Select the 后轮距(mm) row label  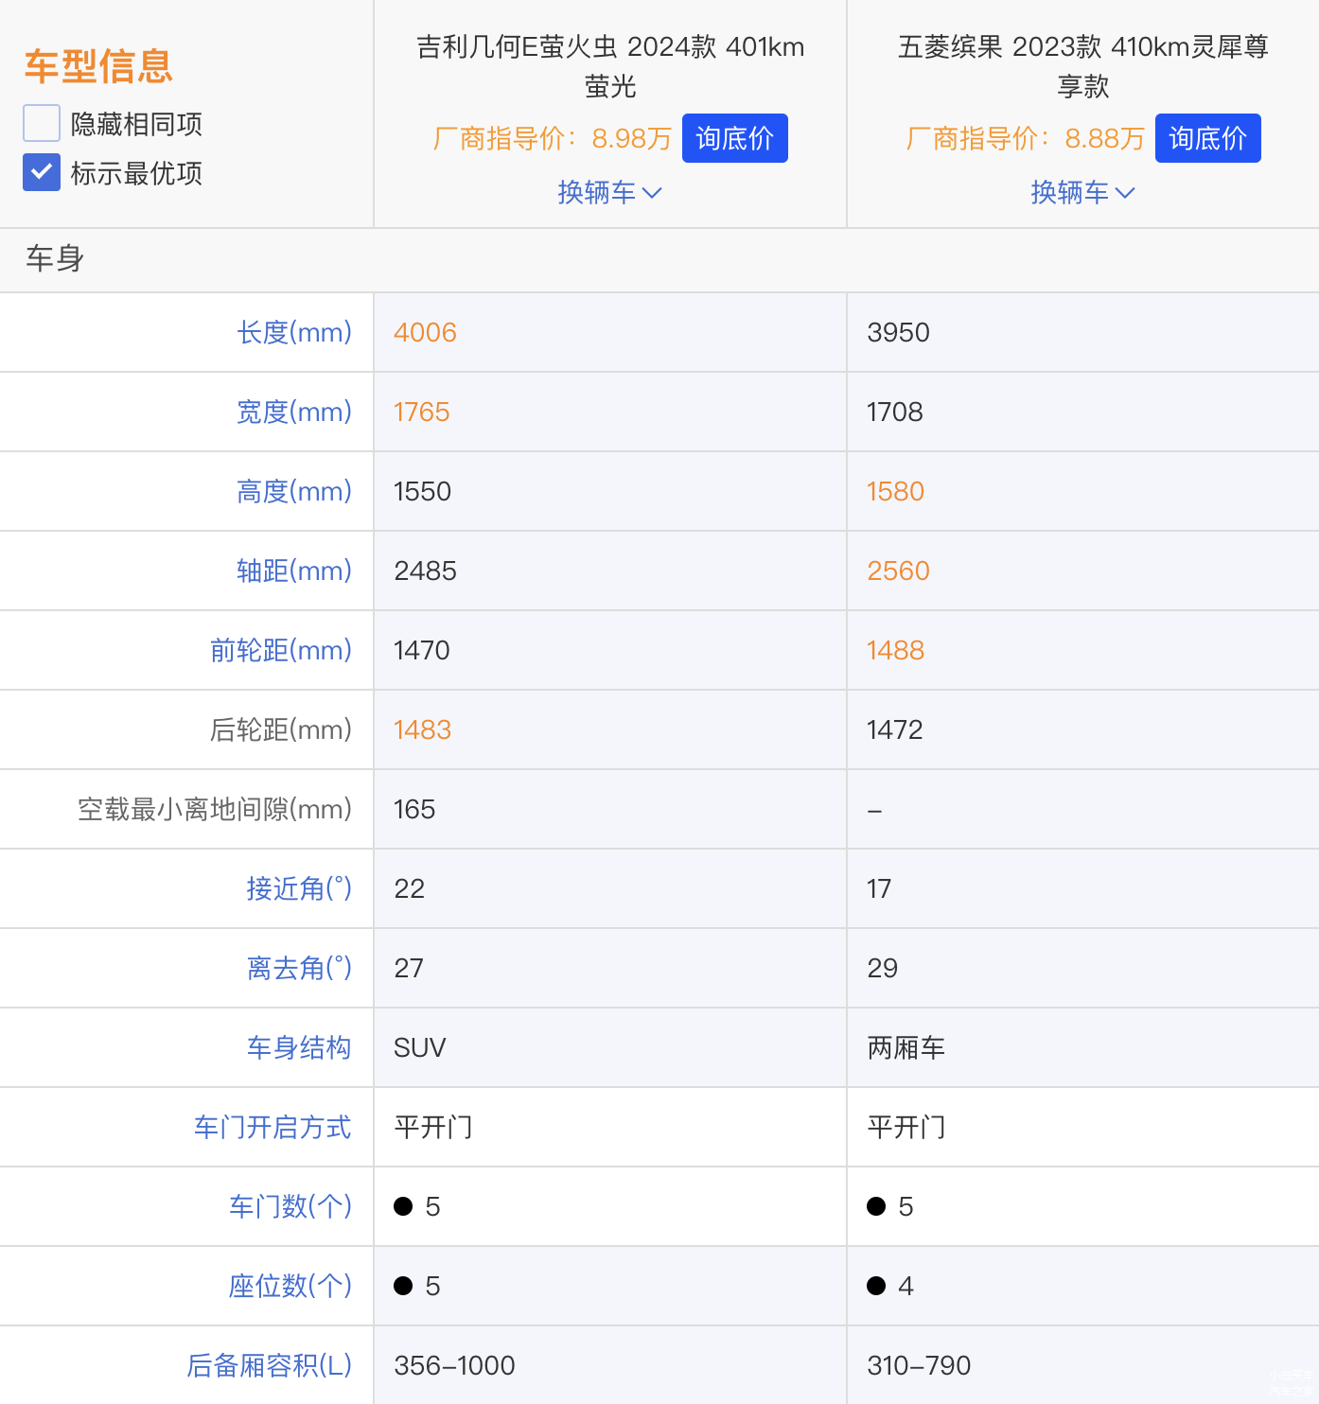281,729
